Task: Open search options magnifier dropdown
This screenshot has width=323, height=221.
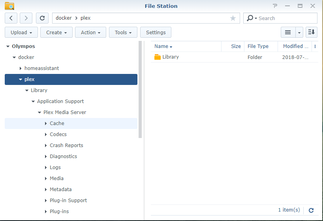Action: point(252,18)
